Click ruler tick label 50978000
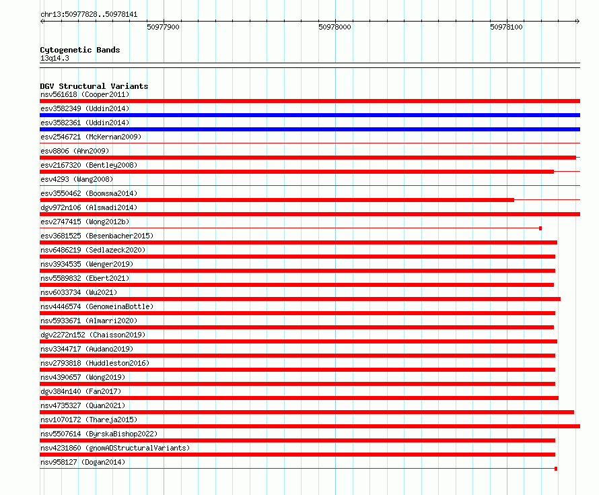 click(334, 27)
